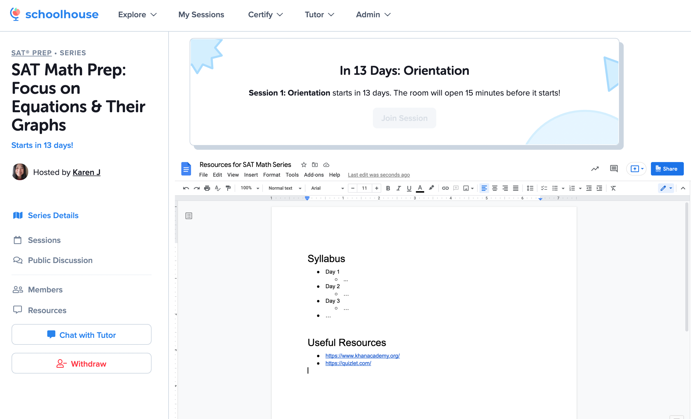The height and width of the screenshot is (419, 691).
Task: Click the schoolhouse logo
Action: coord(54,14)
